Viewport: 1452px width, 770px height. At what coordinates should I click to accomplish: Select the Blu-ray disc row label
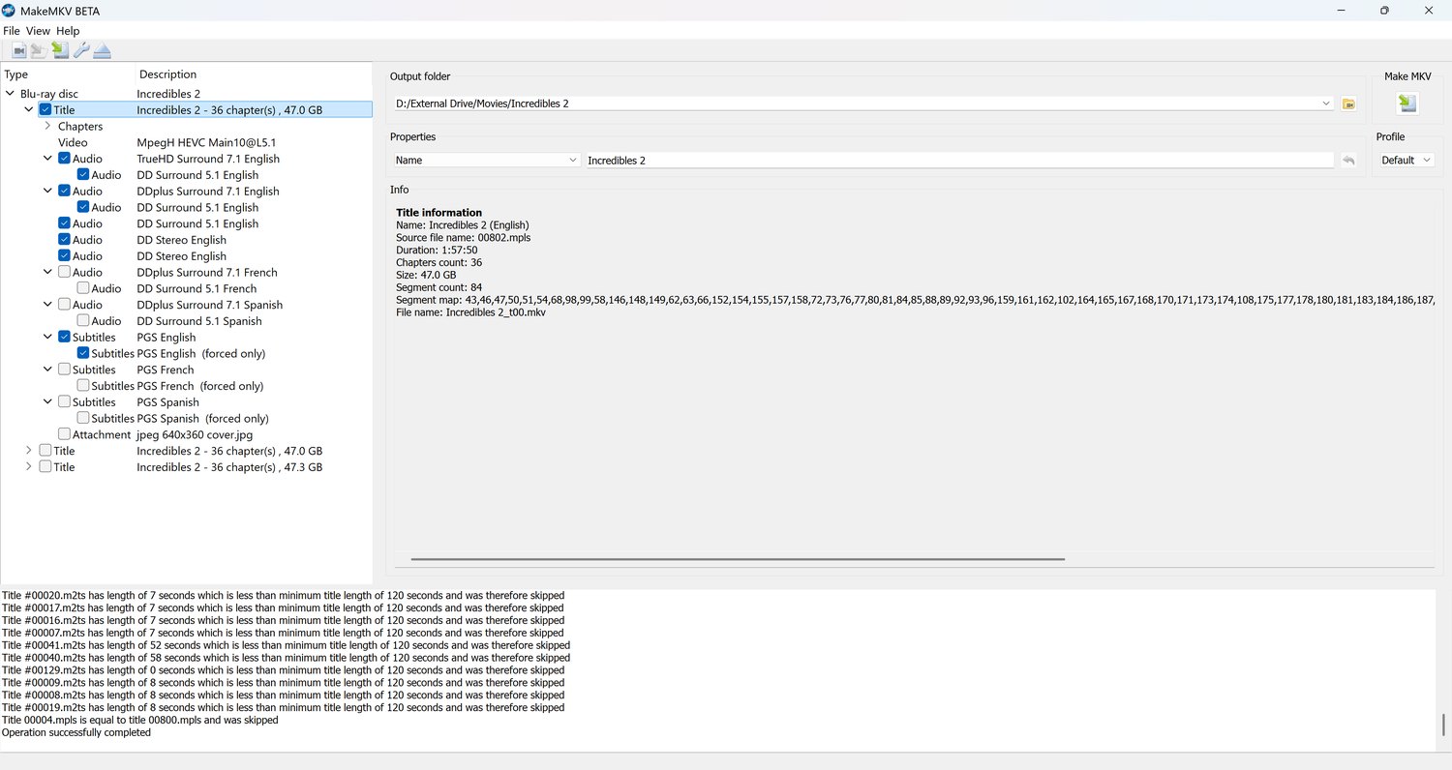click(49, 94)
